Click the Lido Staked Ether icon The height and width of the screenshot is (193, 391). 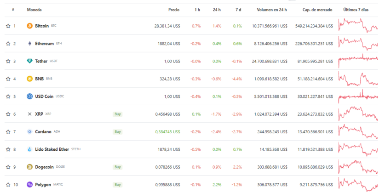[x=30, y=149]
